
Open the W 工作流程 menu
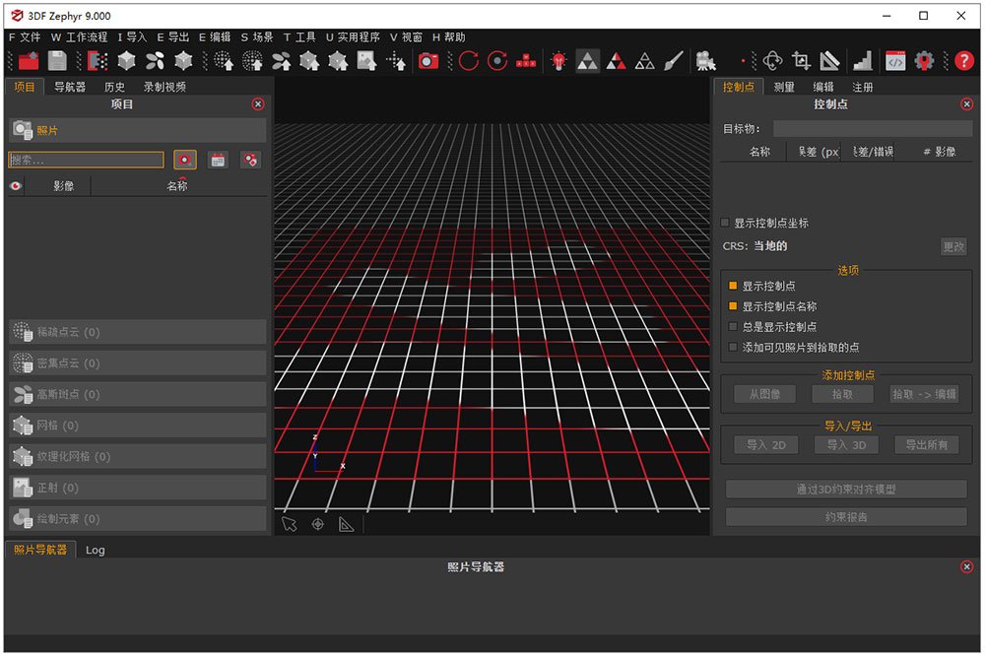[79, 37]
